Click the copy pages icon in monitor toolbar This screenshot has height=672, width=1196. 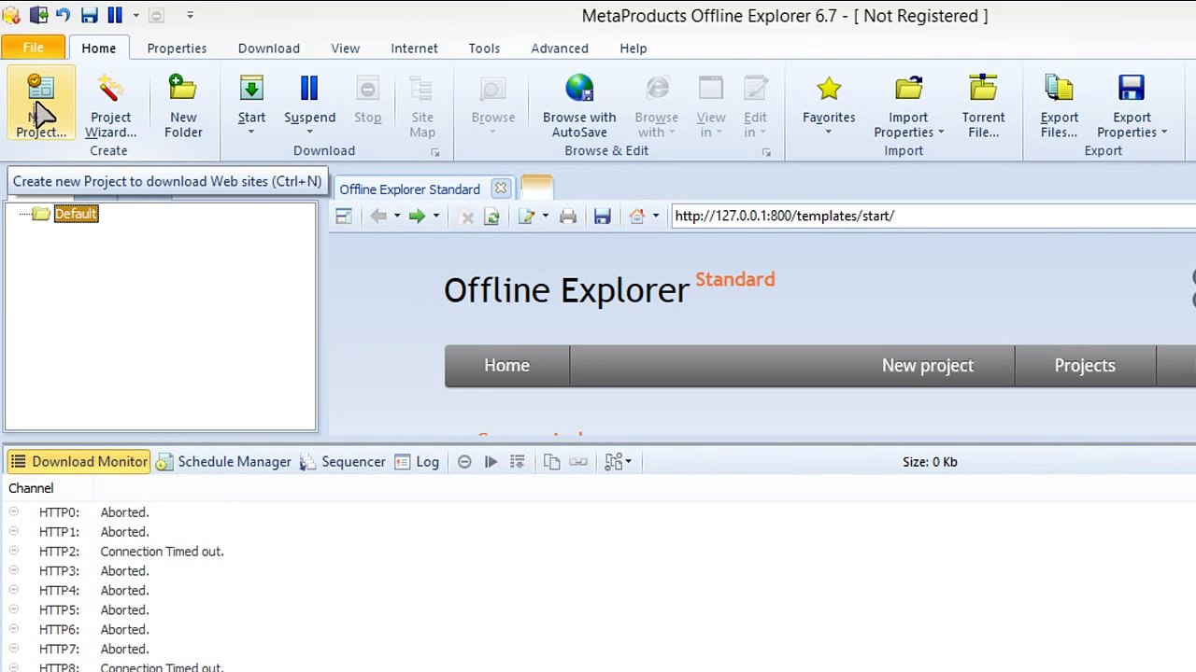(551, 462)
